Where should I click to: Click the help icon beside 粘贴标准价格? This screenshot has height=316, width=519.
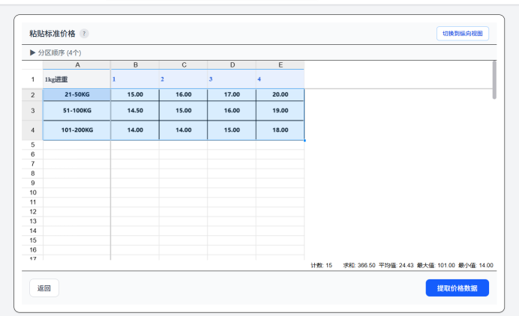click(x=84, y=34)
